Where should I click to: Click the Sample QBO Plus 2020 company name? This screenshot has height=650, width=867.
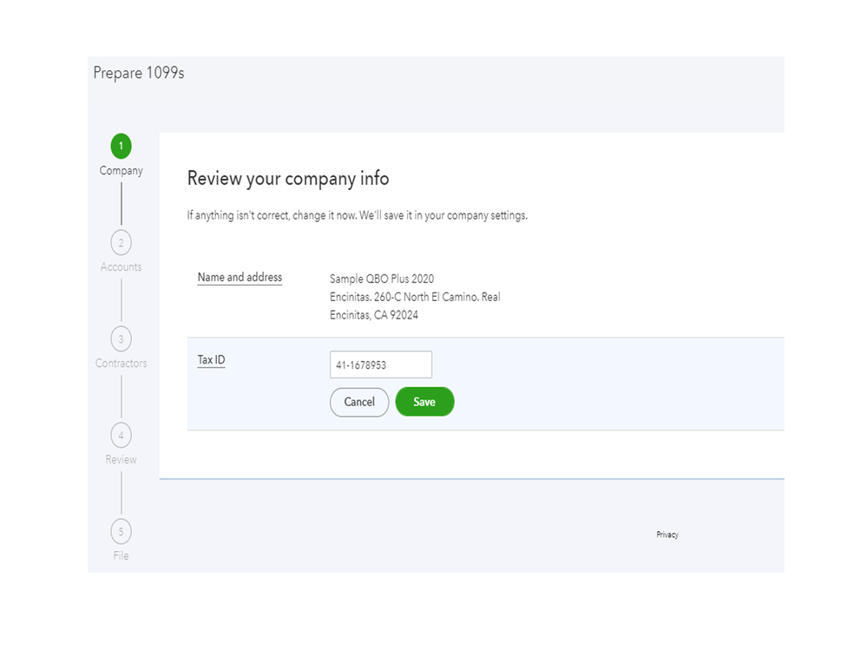[382, 279]
